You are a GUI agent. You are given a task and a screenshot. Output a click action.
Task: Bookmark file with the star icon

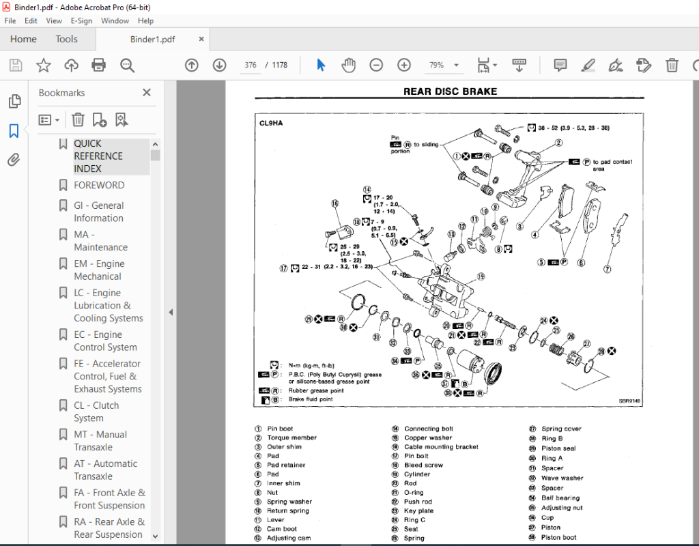[x=43, y=66]
